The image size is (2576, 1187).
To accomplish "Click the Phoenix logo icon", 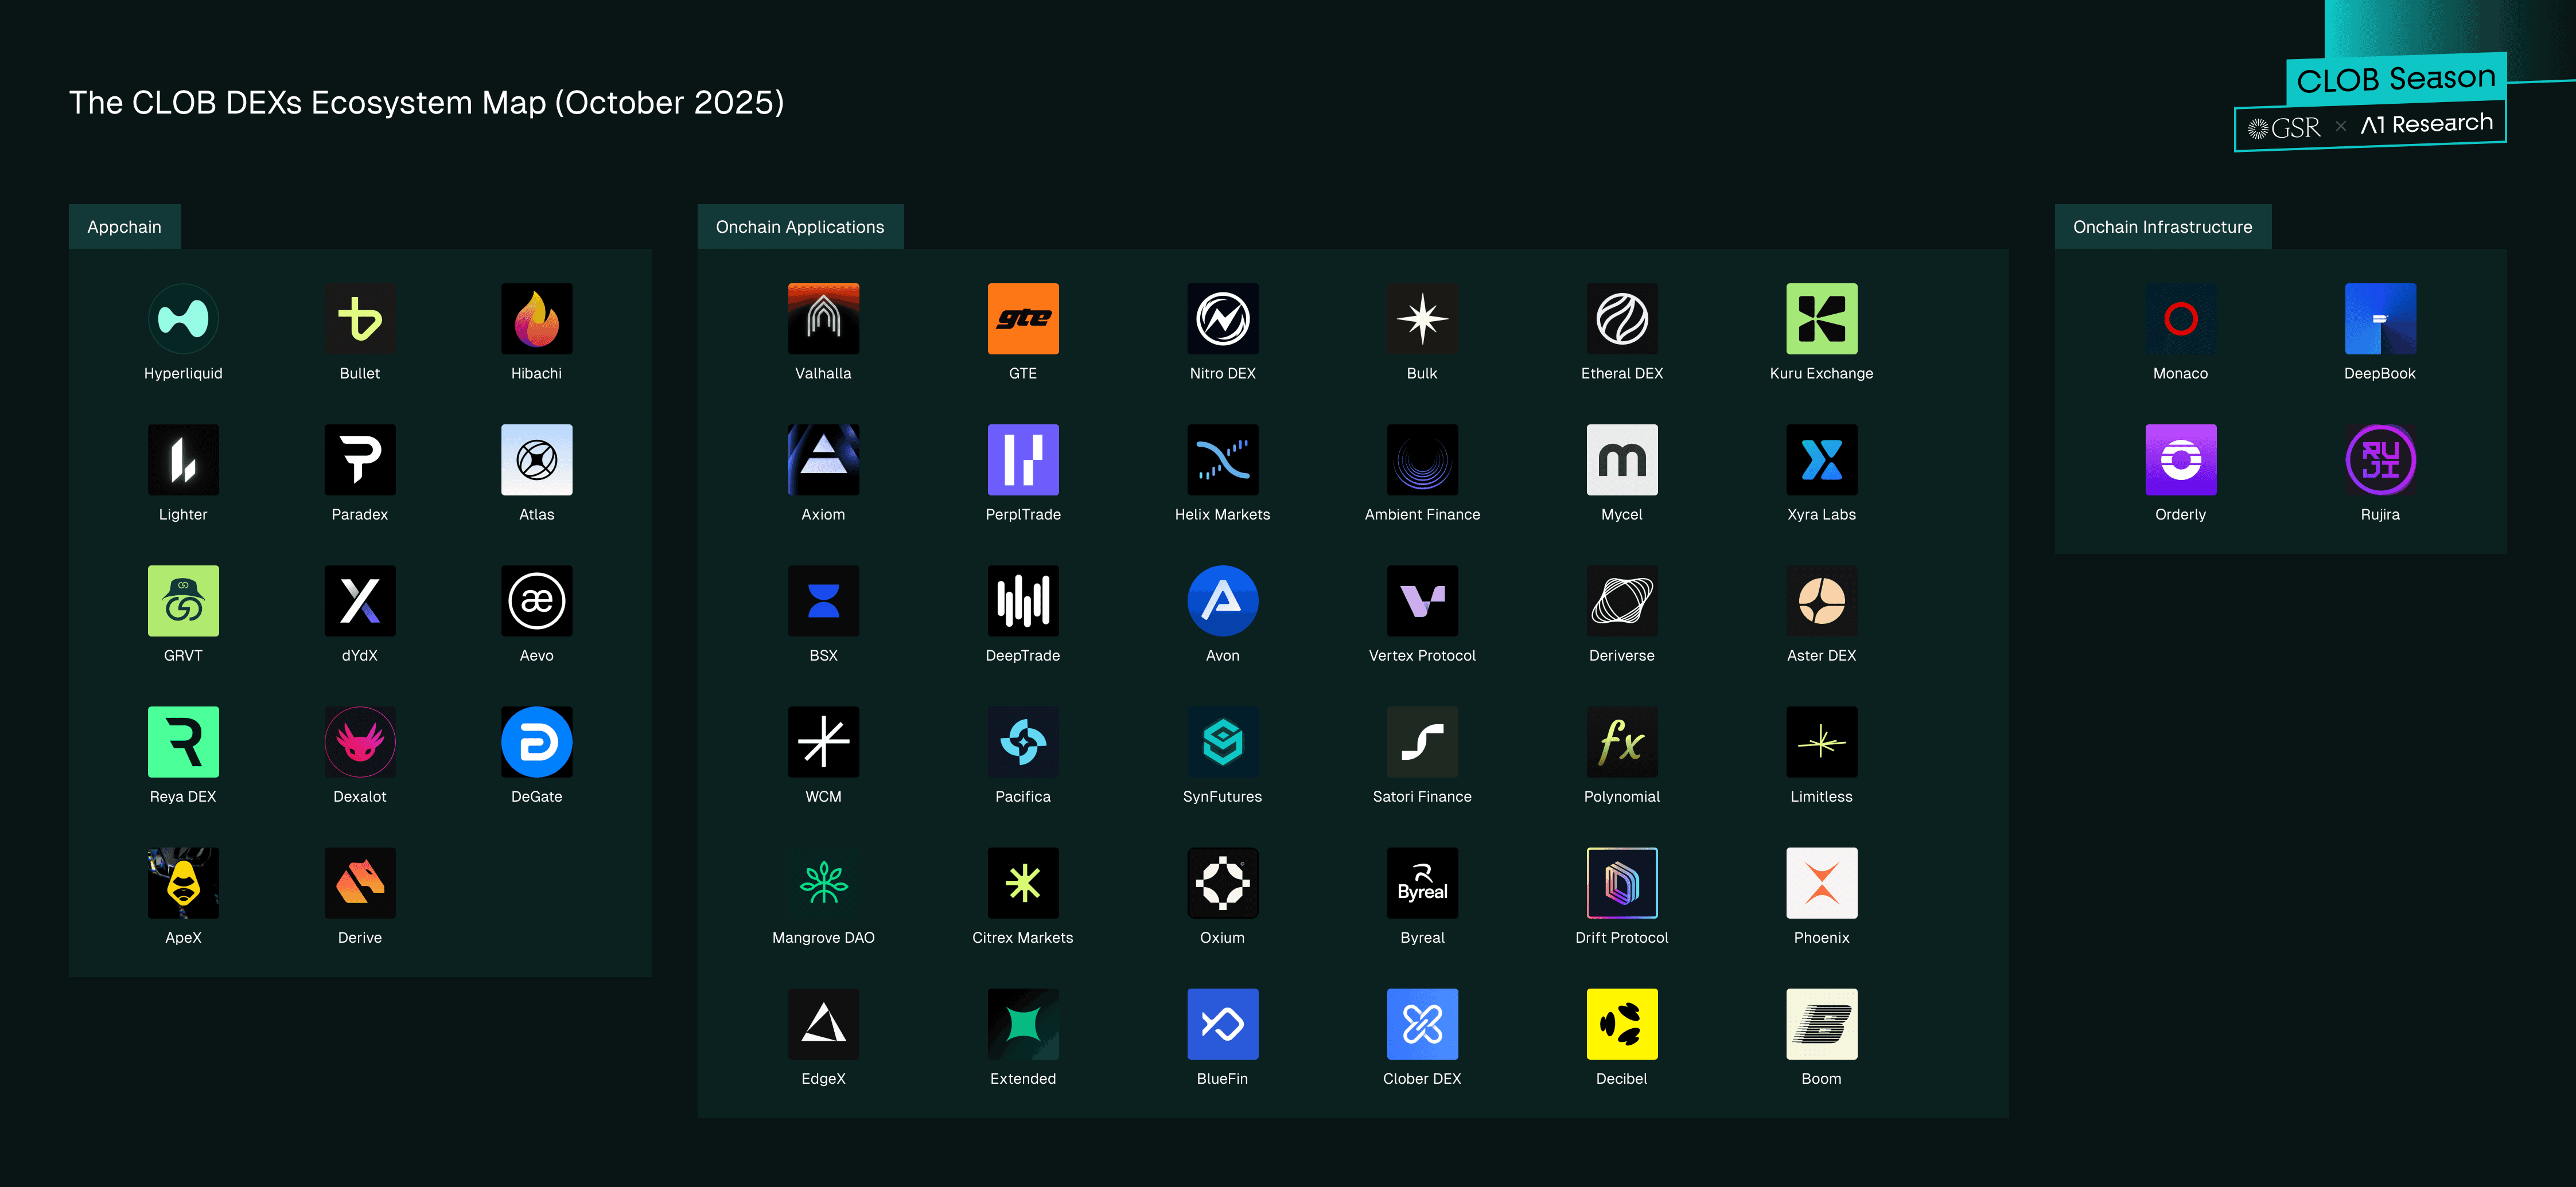I will pyautogui.click(x=1821, y=883).
